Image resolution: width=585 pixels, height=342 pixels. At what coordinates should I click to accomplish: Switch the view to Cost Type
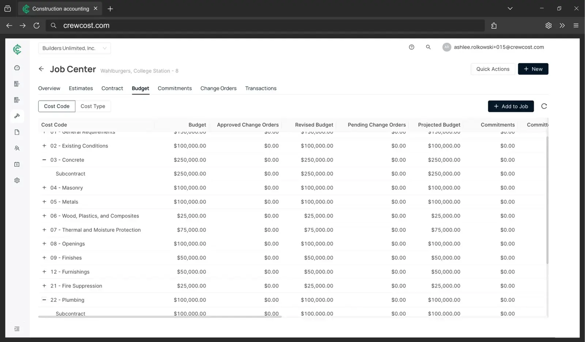click(93, 106)
